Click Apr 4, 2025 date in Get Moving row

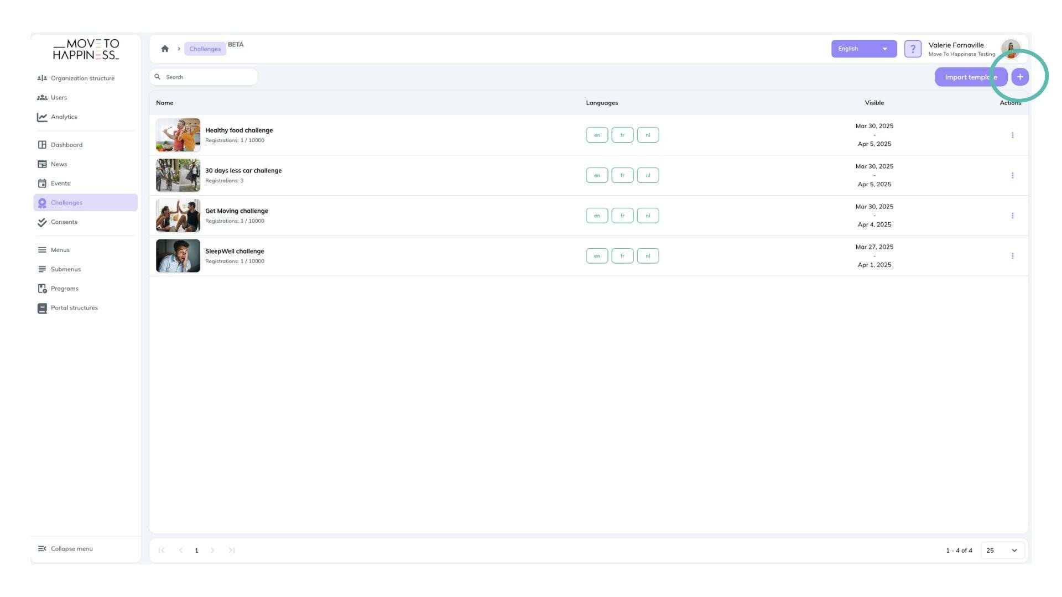coord(874,224)
